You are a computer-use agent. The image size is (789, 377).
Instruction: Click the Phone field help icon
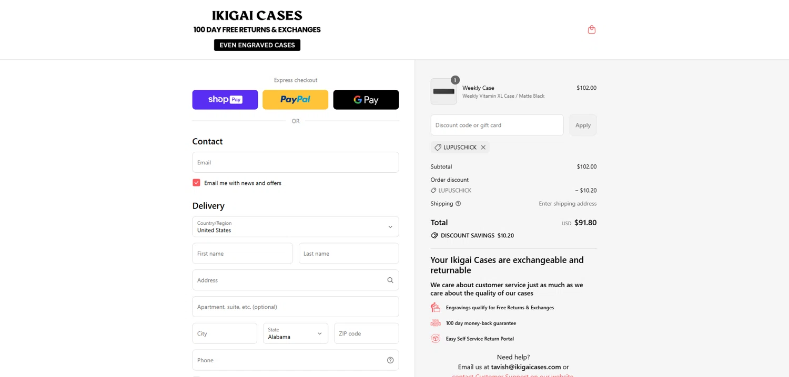(390, 360)
